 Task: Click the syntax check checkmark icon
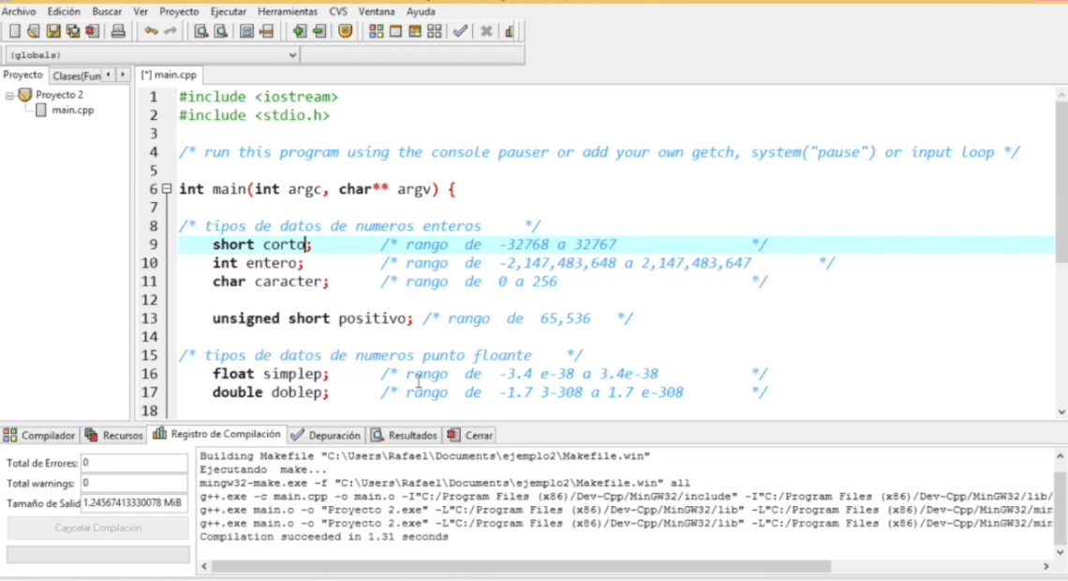[459, 31]
